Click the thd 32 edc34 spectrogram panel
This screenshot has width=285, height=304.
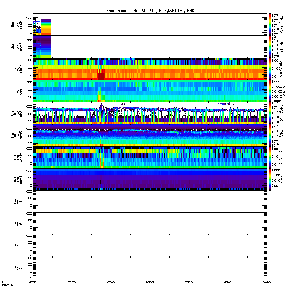pyautogui.click(x=150, y=113)
